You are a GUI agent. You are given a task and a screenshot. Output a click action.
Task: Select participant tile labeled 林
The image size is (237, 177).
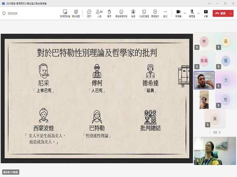204,42
